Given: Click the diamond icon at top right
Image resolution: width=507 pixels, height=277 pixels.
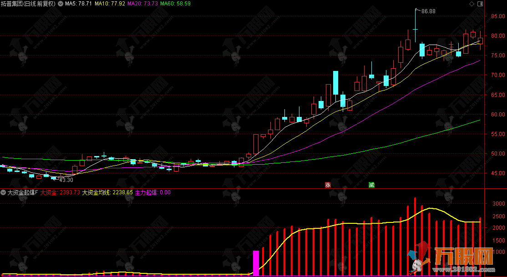Looking at the screenshot, I should click(x=471, y=4).
